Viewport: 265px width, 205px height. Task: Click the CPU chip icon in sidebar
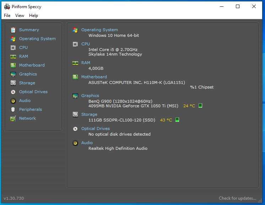[13, 48]
